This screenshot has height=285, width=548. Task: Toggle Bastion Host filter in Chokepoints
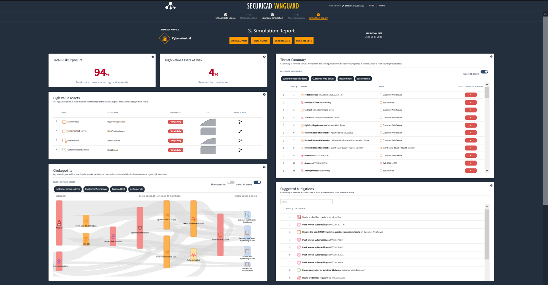(118, 189)
